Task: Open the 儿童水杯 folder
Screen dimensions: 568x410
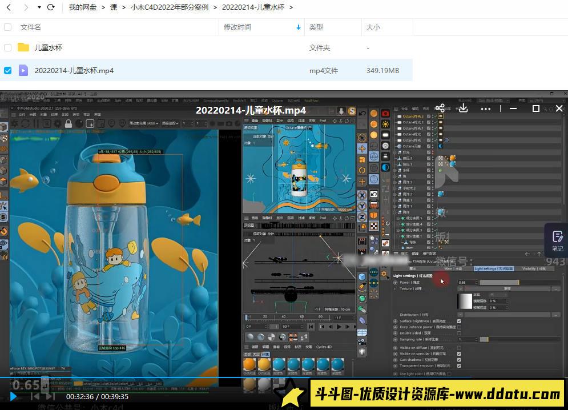Action: pyautogui.click(x=49, y=47)
